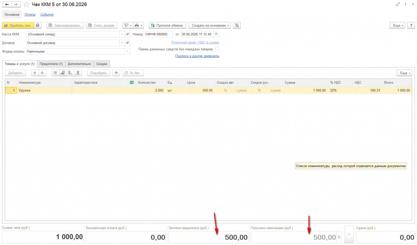Click the help question mark button
This screenshot has width=417, height=245.
[x=411, y=26]
